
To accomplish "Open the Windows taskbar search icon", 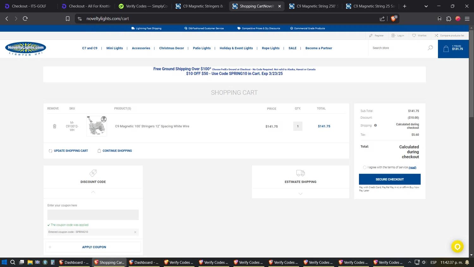I will pos(13,262).
